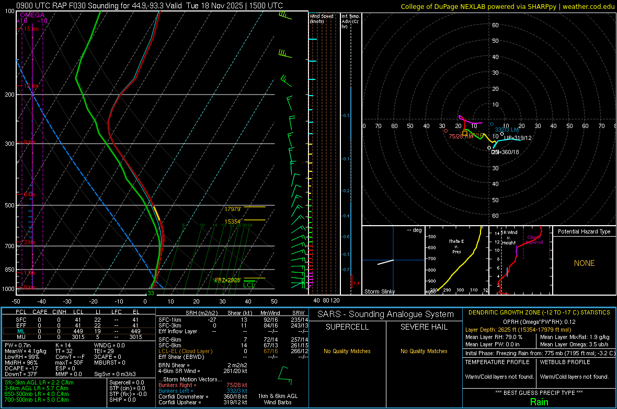Select the white Storm Slinky line
This screenshot has width=617, height=409.
point(386,262)
